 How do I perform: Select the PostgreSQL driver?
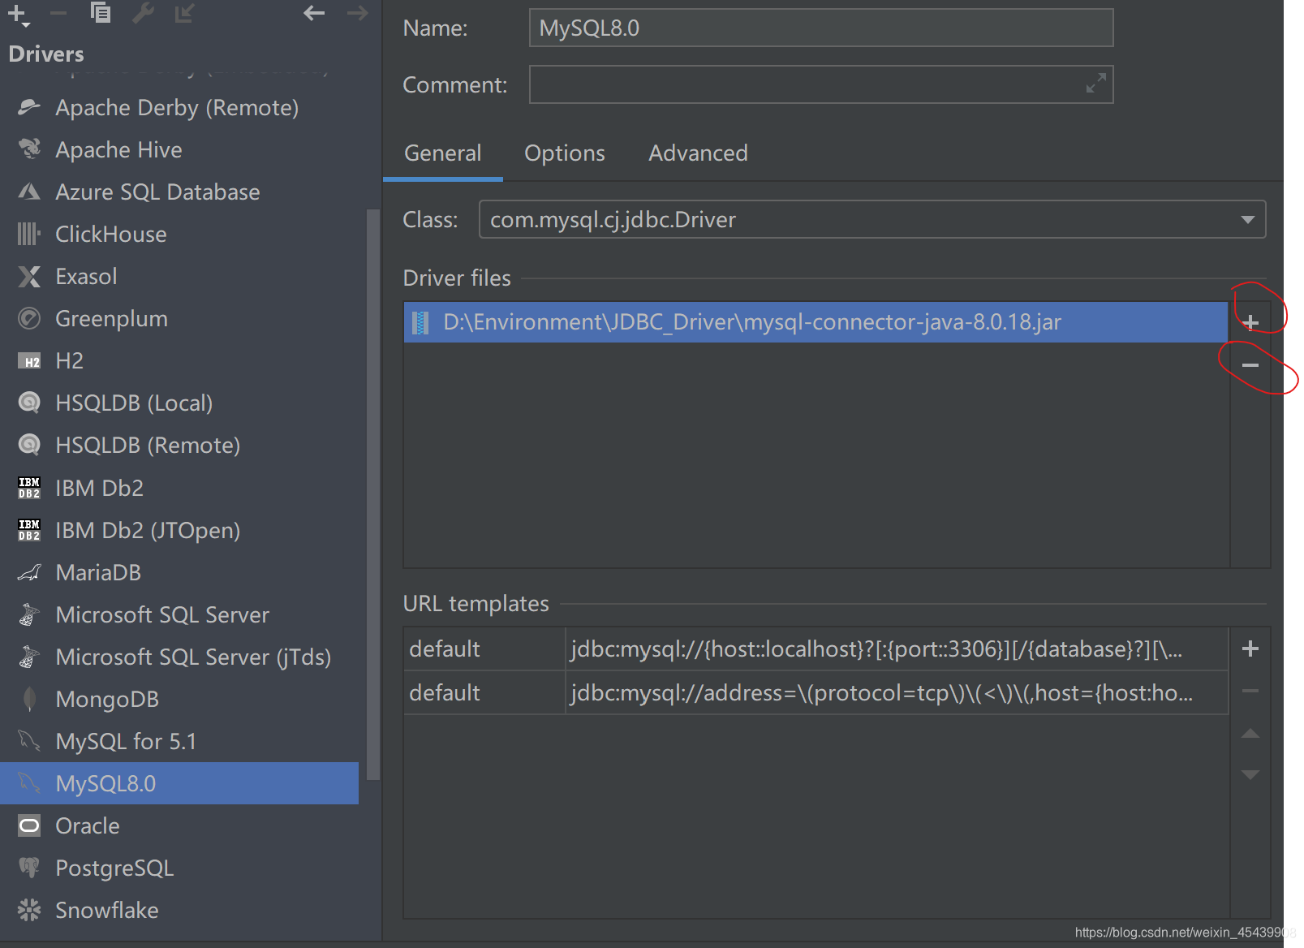pos(179,868)
